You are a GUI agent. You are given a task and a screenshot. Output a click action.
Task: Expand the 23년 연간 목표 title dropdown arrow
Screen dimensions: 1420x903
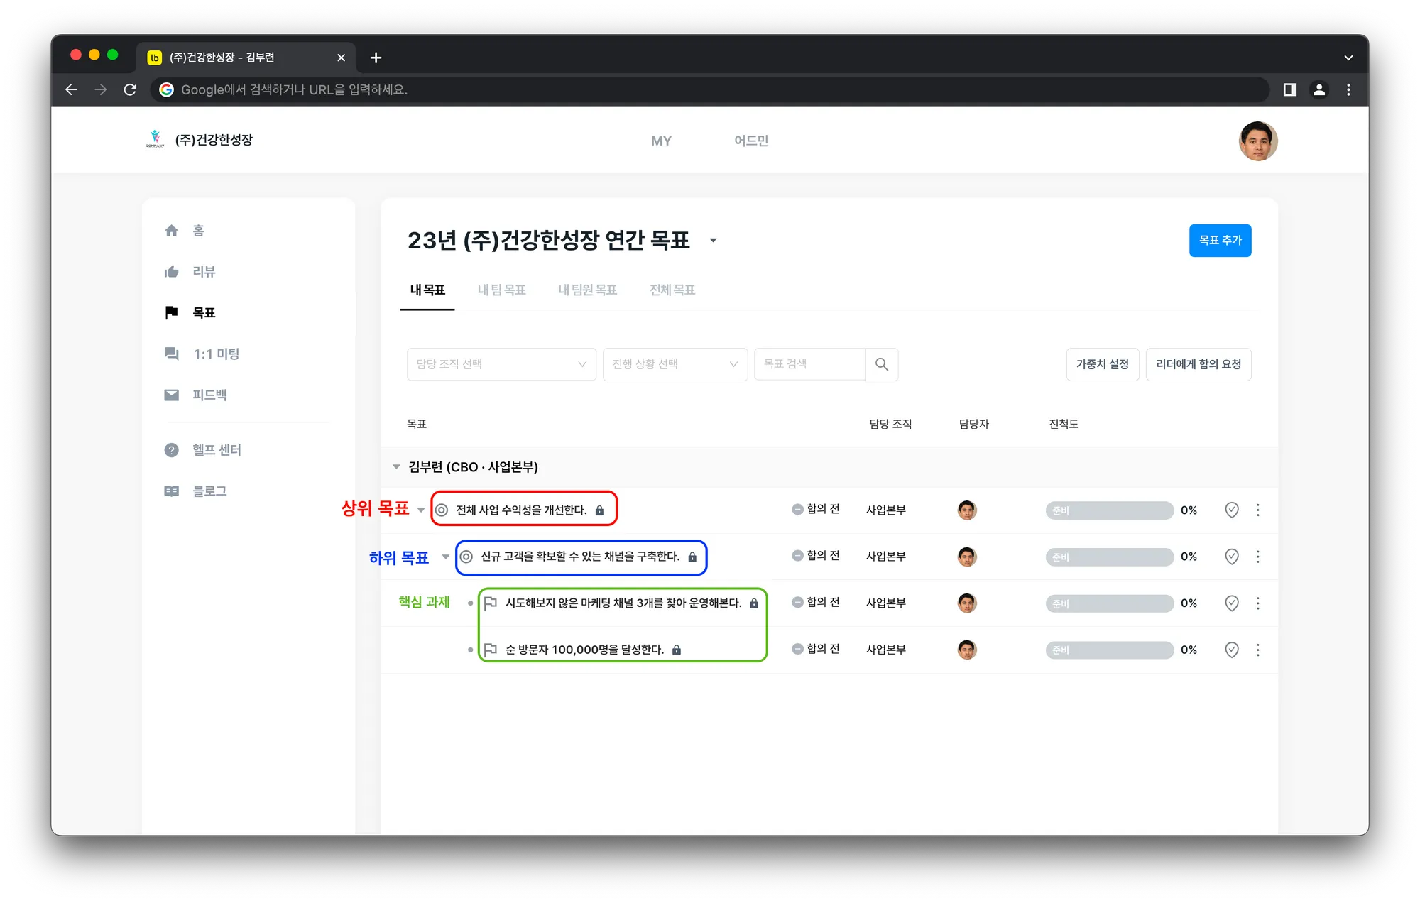[713, 241]
